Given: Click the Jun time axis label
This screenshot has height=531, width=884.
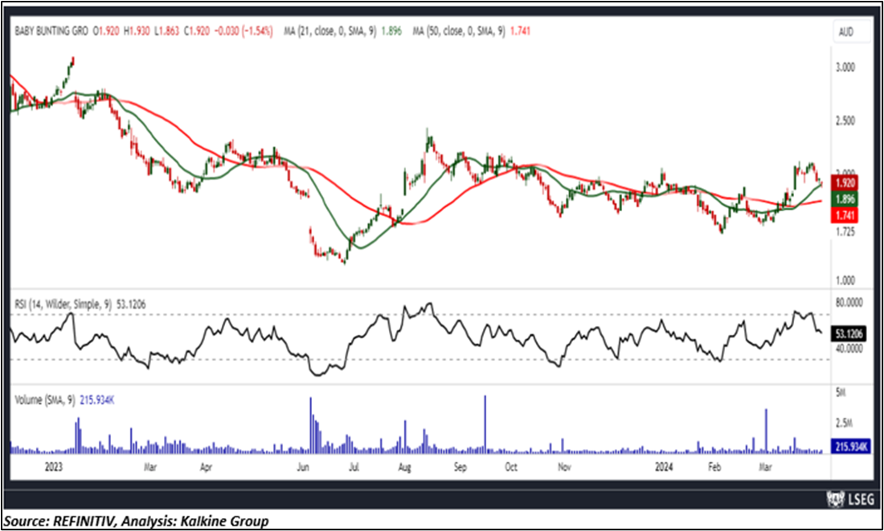Looking at the screenshot, I should (305, 468).
